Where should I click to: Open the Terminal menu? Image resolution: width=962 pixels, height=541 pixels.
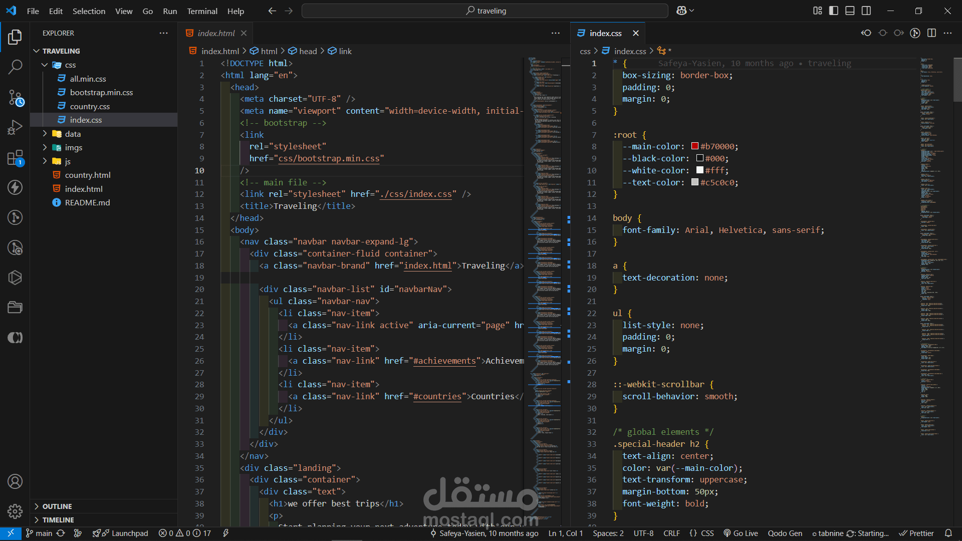point(202,11)
